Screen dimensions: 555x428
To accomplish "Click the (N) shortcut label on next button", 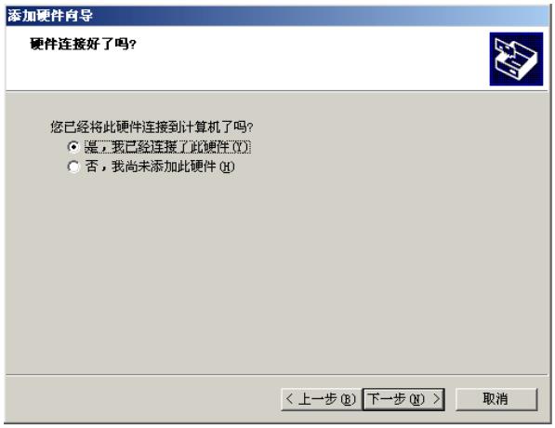I will tap(416, 399).
